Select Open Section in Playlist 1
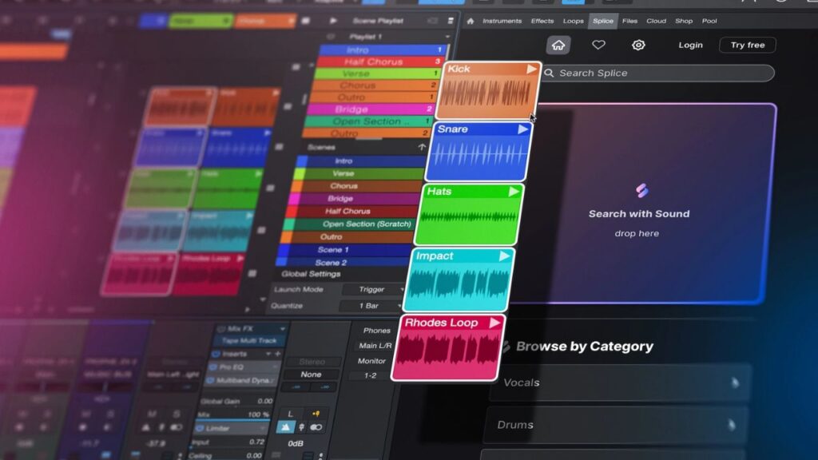The image size is (818, 460). pos(368,121)
